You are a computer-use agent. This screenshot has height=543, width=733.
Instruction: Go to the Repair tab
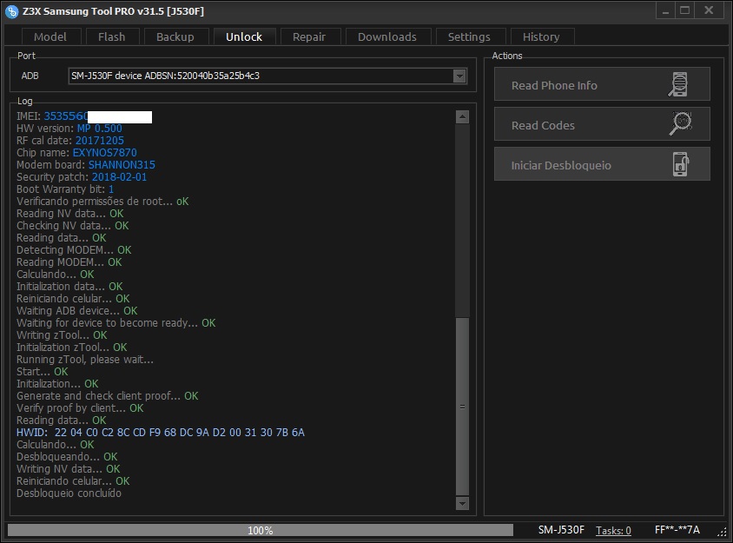[x=309, y=37]
